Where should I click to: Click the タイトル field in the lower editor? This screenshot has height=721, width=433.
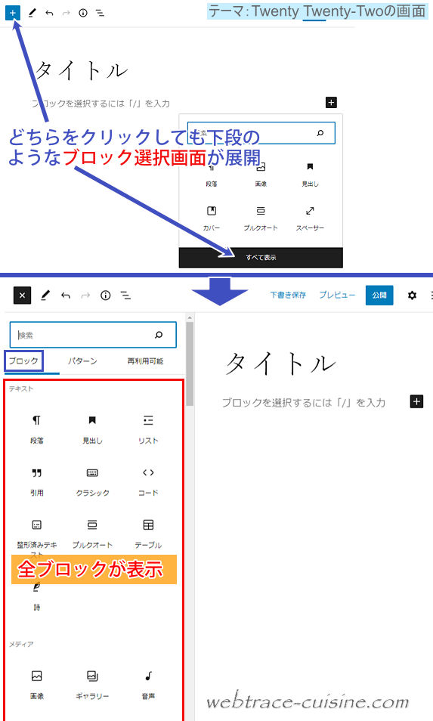[281, 364]
